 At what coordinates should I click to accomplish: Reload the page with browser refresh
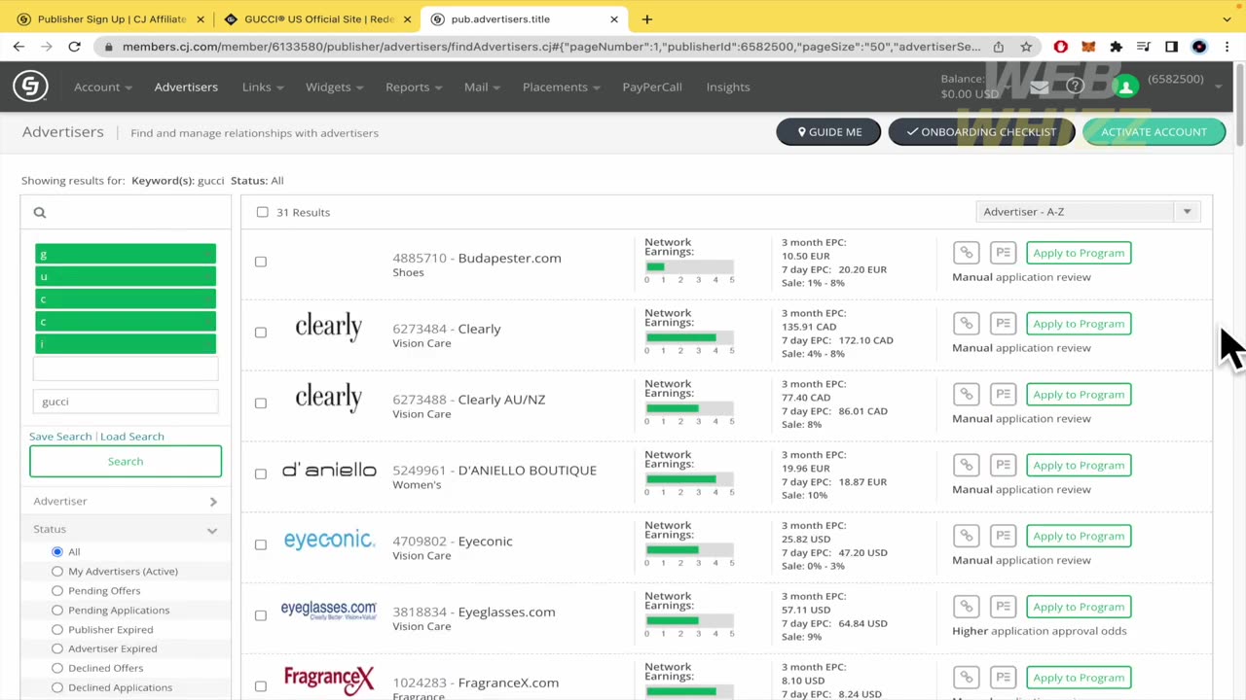(x=74, y=46)
